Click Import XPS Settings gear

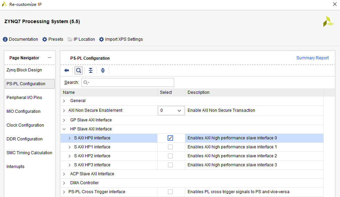click(x=101, y=39)
